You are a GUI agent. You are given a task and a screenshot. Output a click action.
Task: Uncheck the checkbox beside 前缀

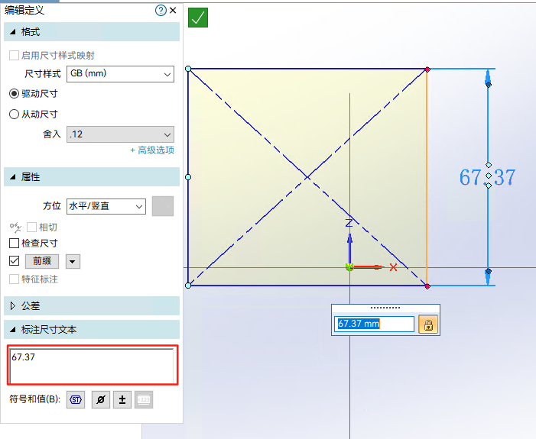(14, 261)
